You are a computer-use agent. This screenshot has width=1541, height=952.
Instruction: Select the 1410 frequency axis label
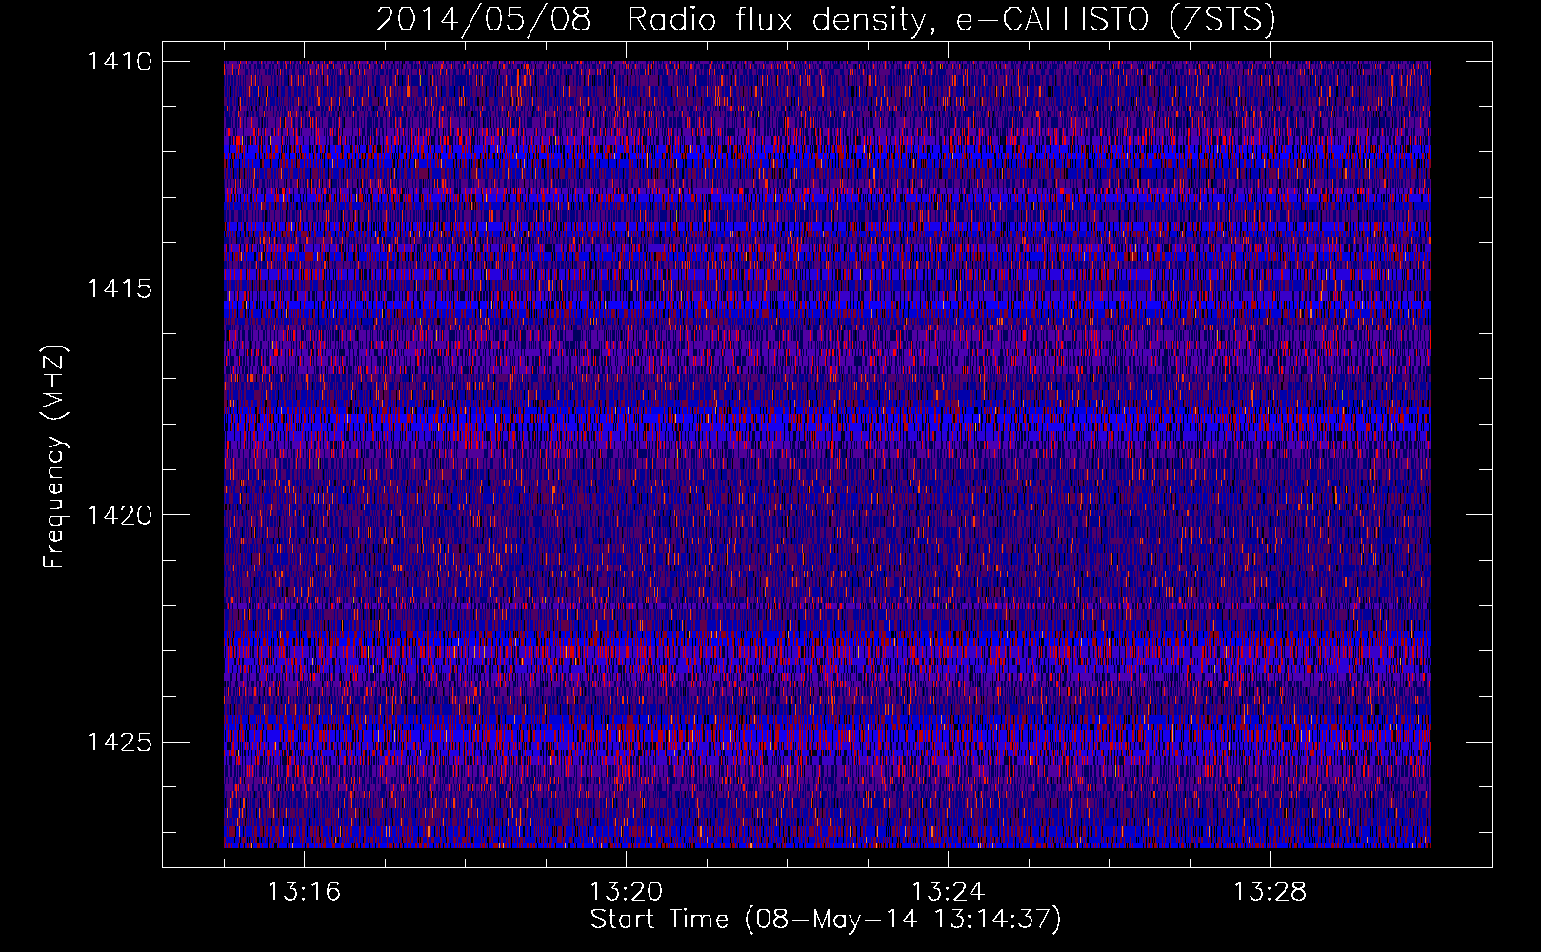tap(119, 62)
